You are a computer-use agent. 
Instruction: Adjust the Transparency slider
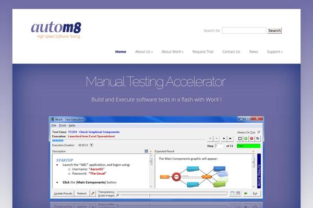coord(172,192)
